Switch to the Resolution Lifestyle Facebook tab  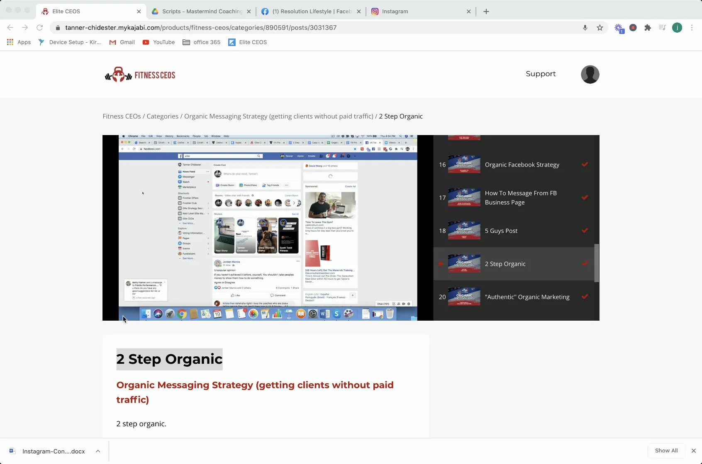click(x=311, y=12)
